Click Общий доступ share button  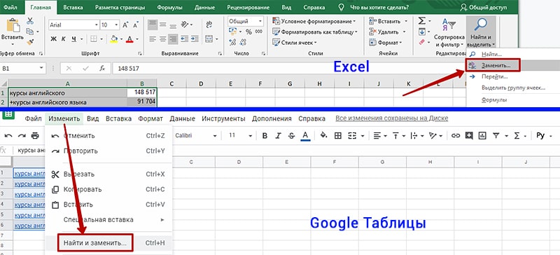(x=483, y=7)
